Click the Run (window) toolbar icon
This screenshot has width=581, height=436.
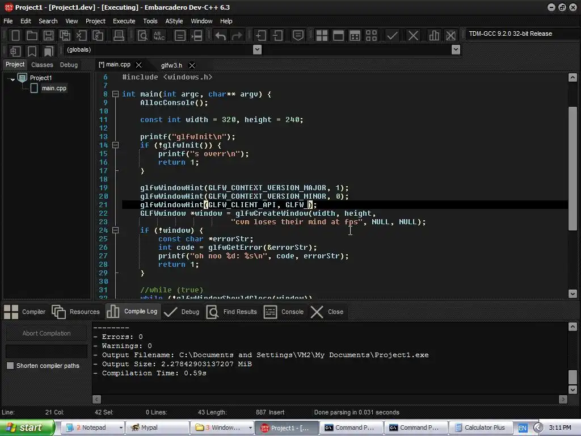tap(338, 36)
